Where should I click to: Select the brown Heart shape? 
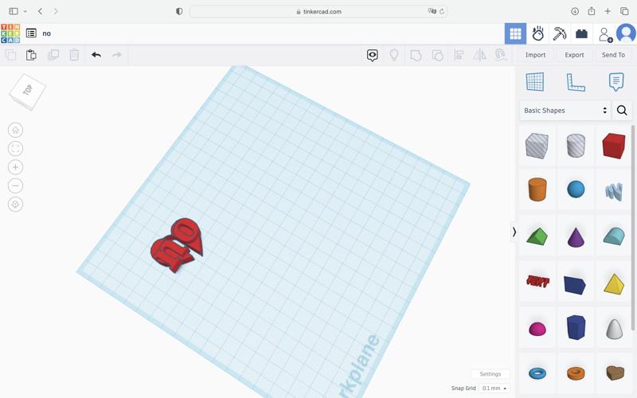pyautogui.click(x=615, y=373)
